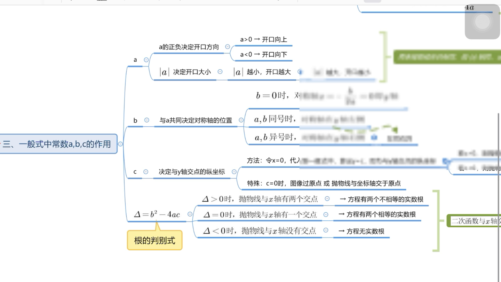Select node Δ<0时，抛物线与x轴没有交点
This screenshot has width=501, height=282.
260,230
